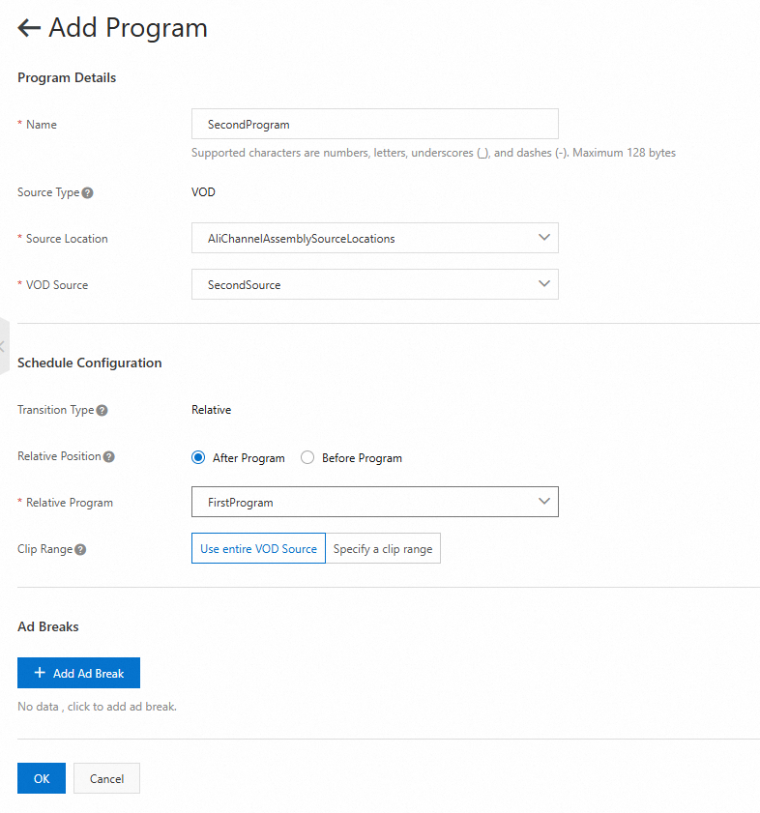760x813 pixels.
Task: Click the Cancel button
Action: 107,778
